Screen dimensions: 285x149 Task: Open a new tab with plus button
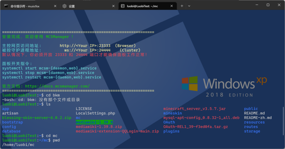182,6
